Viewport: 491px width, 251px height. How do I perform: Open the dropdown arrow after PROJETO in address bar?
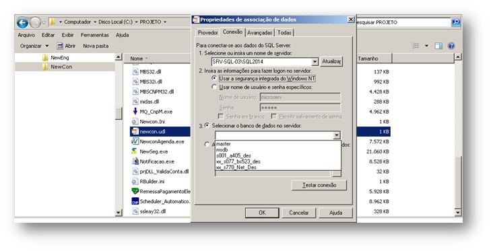[165, 22]
